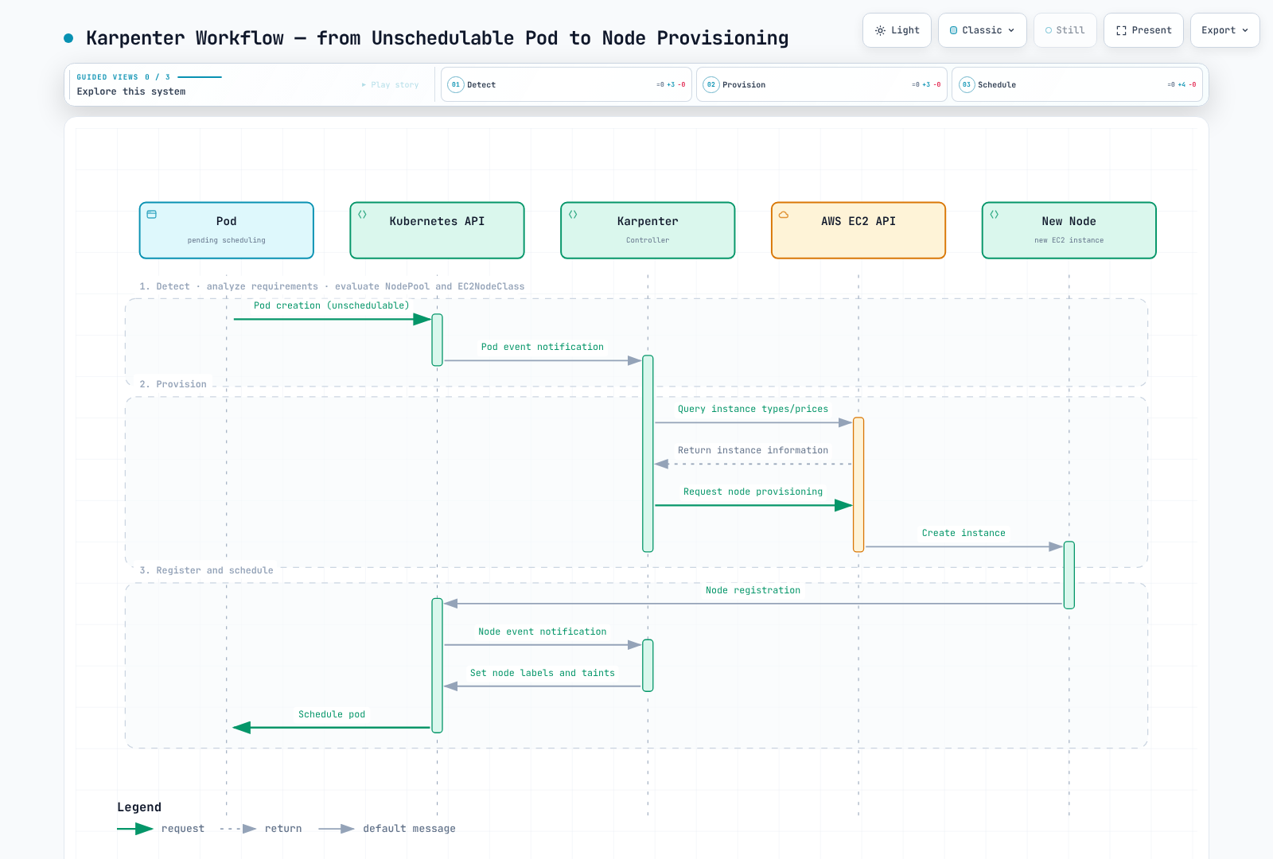Click the '3. Register and schedule' group label
Screen dimensions: 1273x859
pos(206,570)
